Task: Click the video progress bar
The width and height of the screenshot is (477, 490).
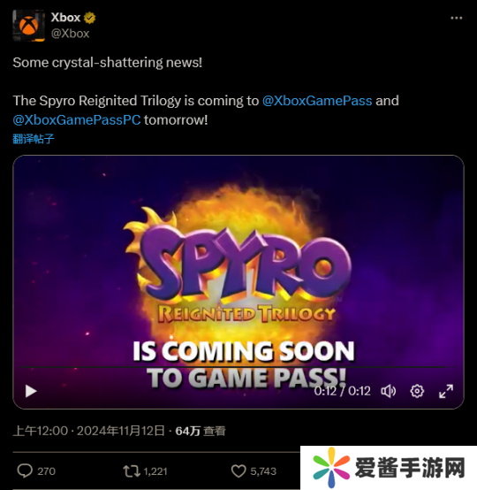Action: (238, 366)
